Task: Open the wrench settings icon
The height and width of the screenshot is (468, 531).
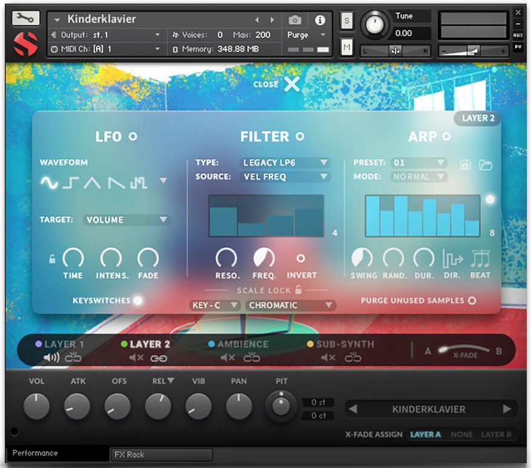Action: [x=25, y=19]
